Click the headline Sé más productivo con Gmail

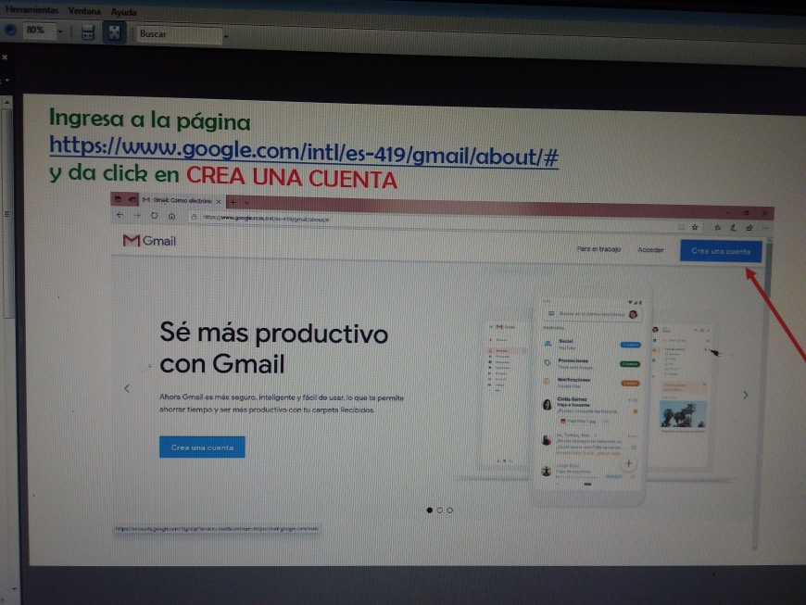pos(274,348)
